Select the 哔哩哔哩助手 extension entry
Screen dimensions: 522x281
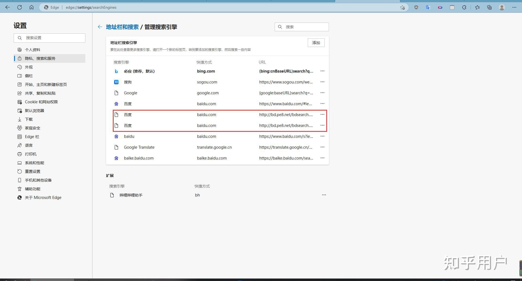pyautogui.click(x=131, y=195)
